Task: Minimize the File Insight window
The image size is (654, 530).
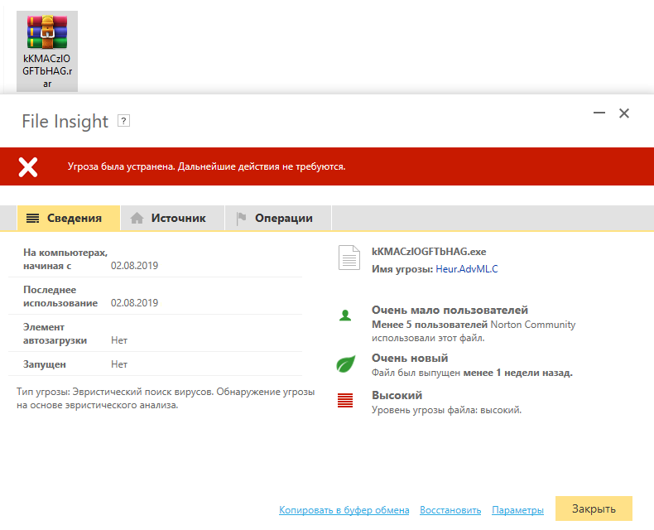Action: [599, 113]
